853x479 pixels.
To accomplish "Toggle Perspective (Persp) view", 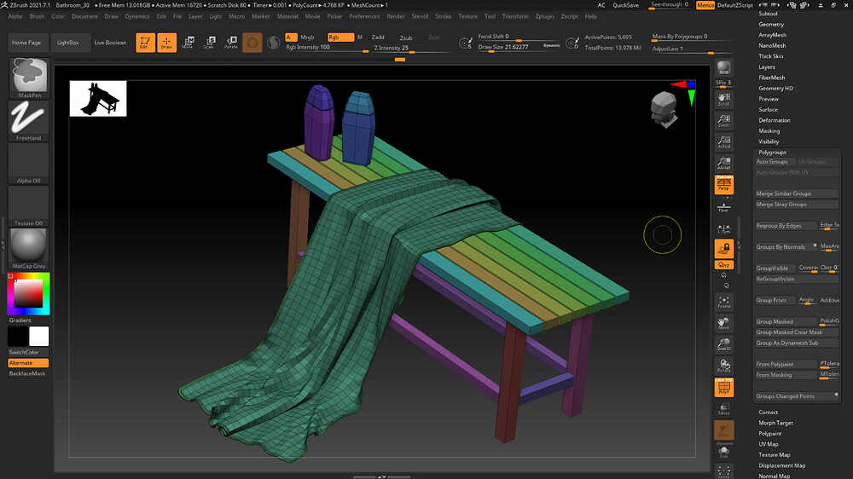I will (x=723, y=185).
